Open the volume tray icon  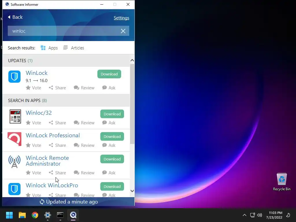point(260,215)
